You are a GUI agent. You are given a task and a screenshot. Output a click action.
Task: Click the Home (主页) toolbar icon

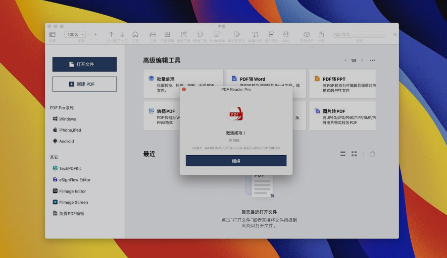[135, 34]
